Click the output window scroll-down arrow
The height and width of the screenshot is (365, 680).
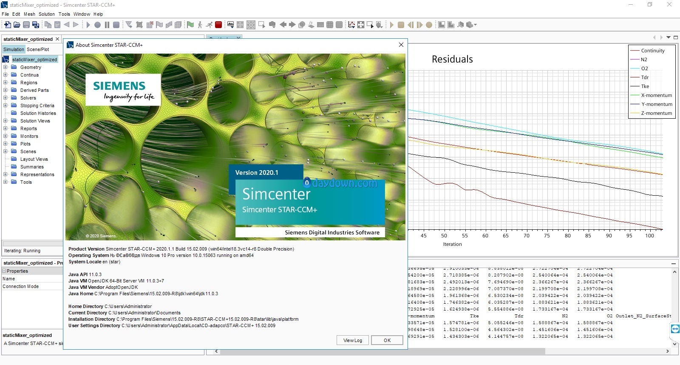point(674,344)
